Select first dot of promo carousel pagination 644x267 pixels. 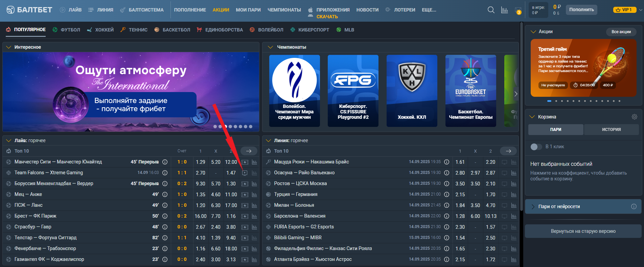549,101
